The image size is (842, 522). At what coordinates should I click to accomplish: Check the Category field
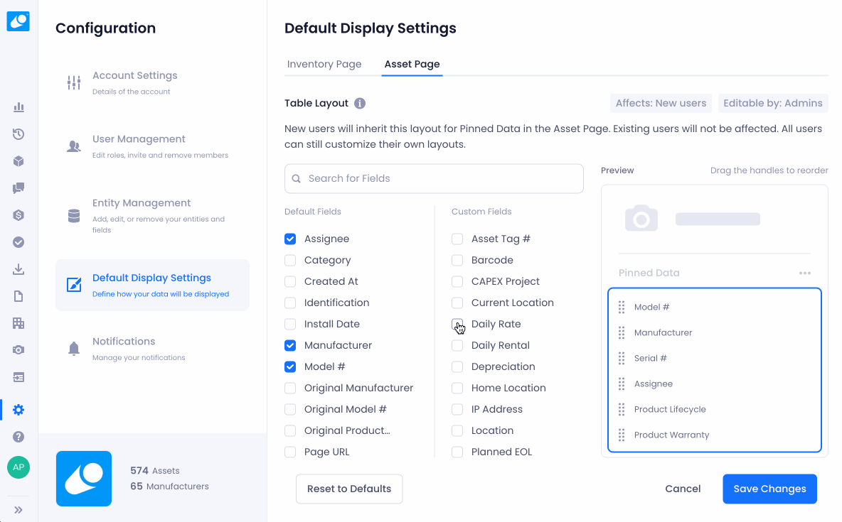[290, 260]
